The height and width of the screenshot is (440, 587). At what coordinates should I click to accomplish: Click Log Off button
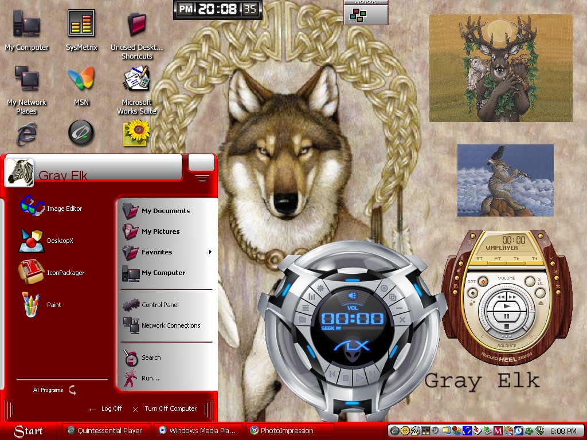(x=106, y=408)
